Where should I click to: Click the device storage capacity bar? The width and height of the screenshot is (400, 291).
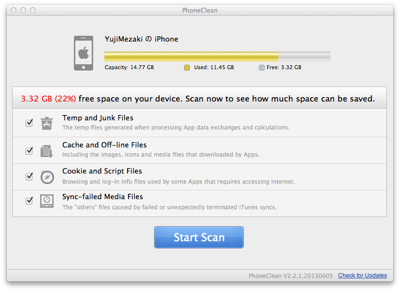[217, 56]
